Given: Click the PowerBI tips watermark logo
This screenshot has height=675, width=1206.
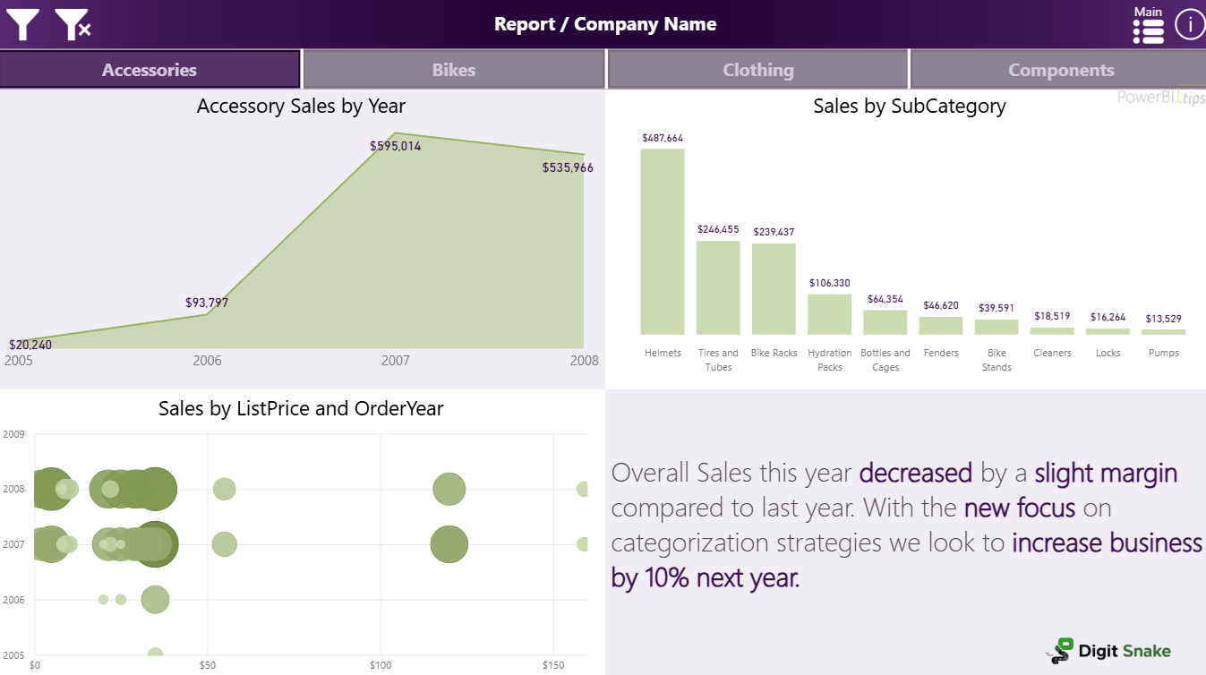Looking at the screenshot, I should tap(1160, 98).
